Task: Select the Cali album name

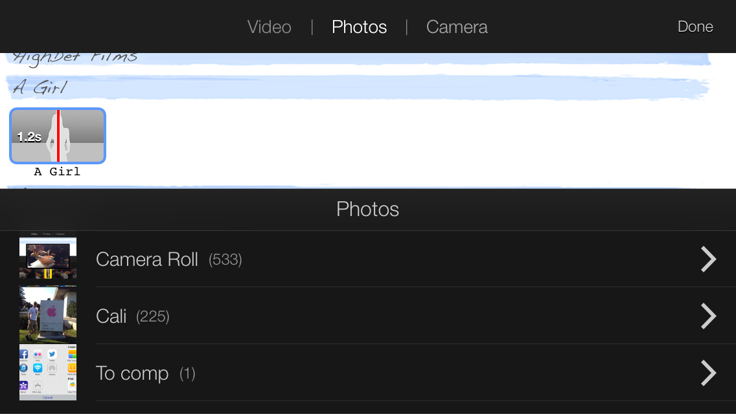Action: click(111, 316)
